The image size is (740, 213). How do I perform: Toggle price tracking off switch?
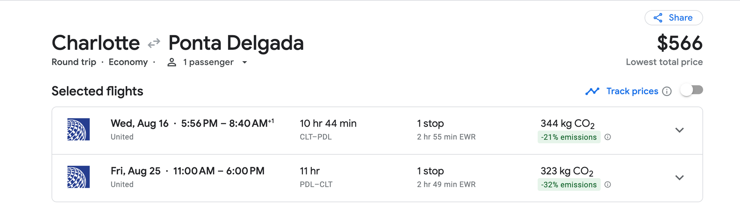click(691, 91)
